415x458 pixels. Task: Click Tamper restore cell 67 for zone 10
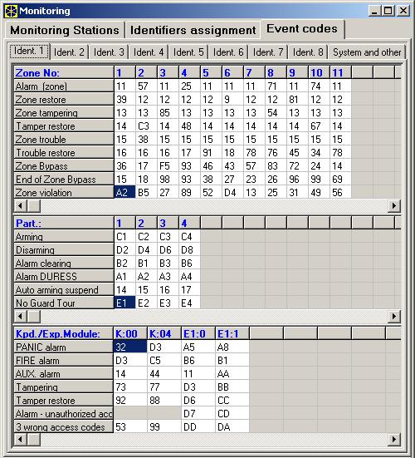(319, 126)
